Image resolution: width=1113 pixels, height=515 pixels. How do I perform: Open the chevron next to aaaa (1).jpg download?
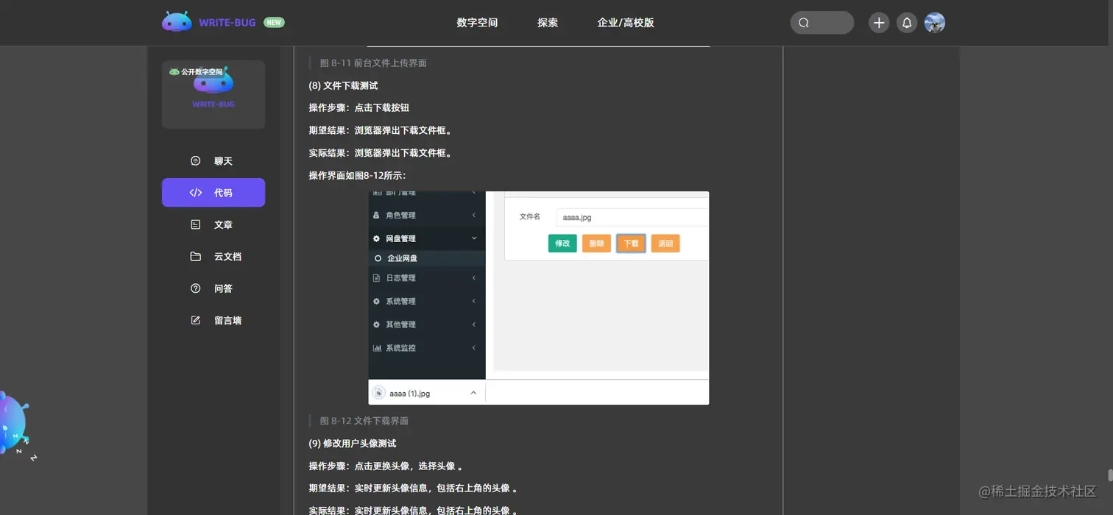(x=473, y=392)
